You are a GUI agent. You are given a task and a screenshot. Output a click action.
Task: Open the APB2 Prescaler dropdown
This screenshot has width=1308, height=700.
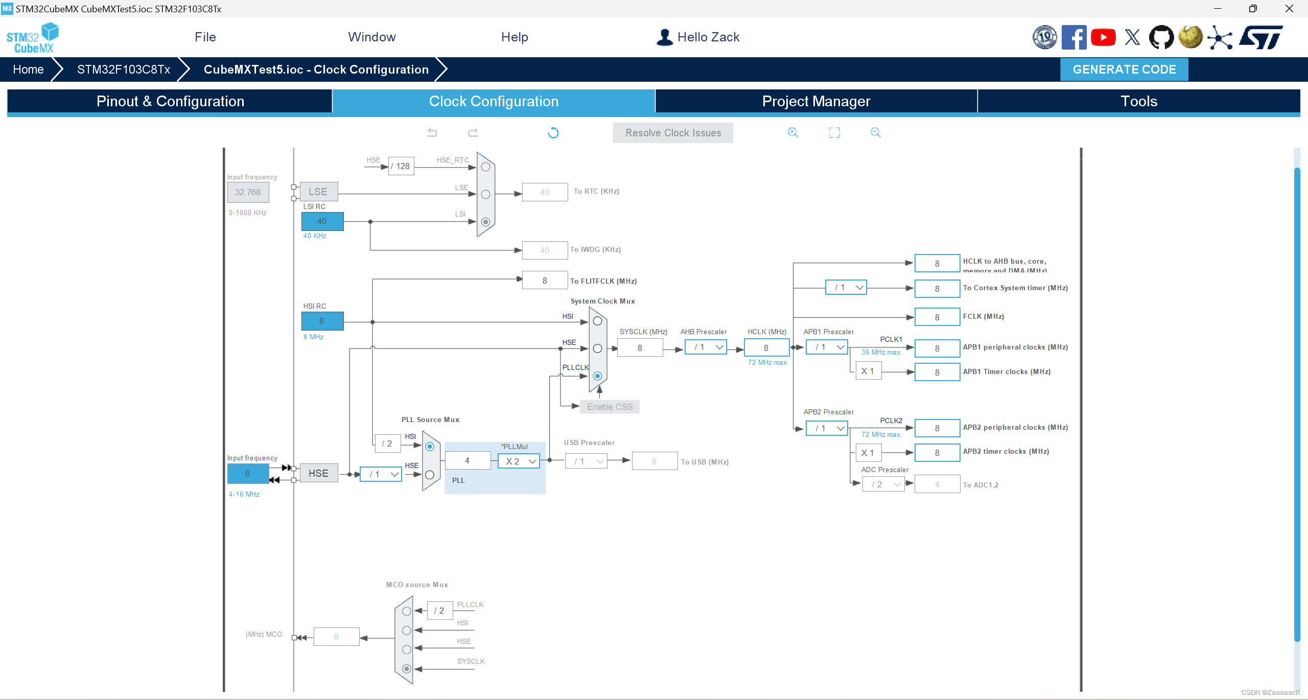(827, 428)
